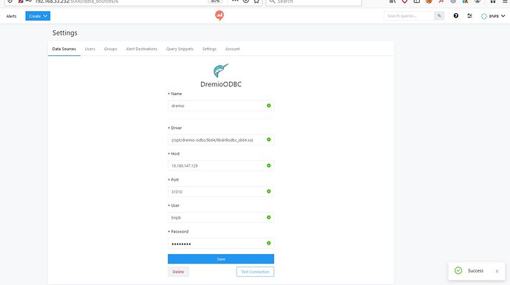Click the green check icon in Host field
Viewport: 510px width, 285px height.
268,165
